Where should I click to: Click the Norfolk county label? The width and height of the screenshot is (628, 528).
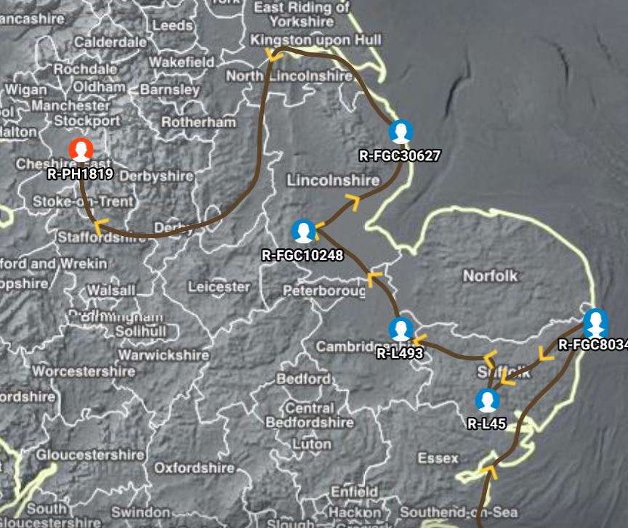point(490,275)
